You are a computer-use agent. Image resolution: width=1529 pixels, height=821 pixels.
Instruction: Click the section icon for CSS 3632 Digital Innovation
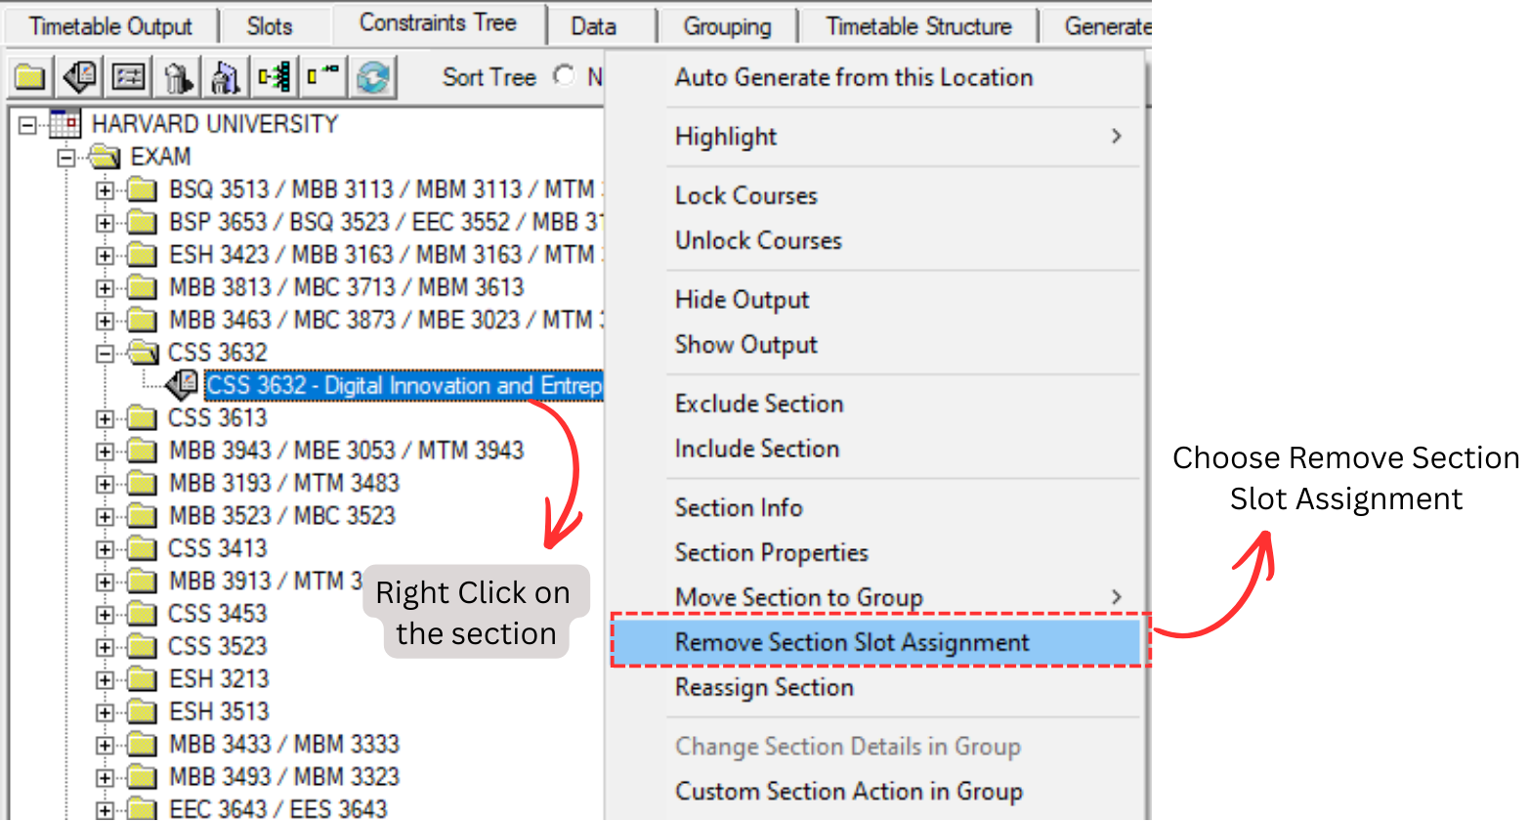(182, 385)
